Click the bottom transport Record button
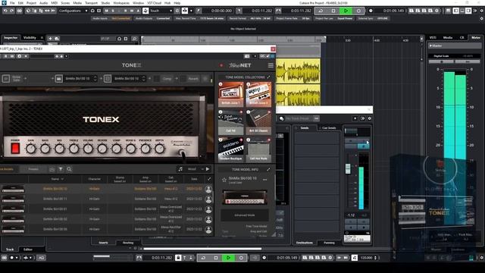 pyautogui.click(x=241, y=258)
